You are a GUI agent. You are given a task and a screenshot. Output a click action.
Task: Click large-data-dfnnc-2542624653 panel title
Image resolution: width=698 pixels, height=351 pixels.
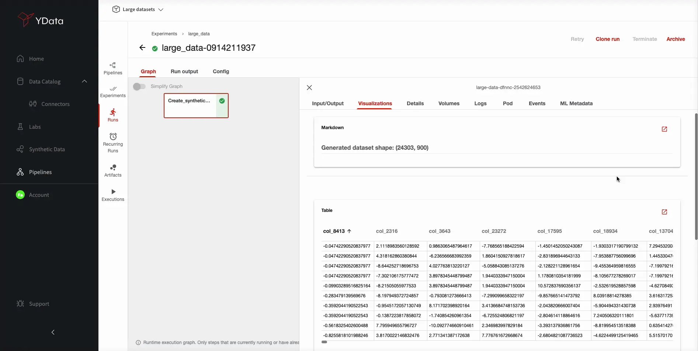[x=508, y=88]
